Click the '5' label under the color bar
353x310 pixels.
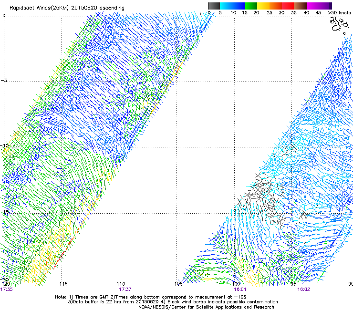pos(220,13)
